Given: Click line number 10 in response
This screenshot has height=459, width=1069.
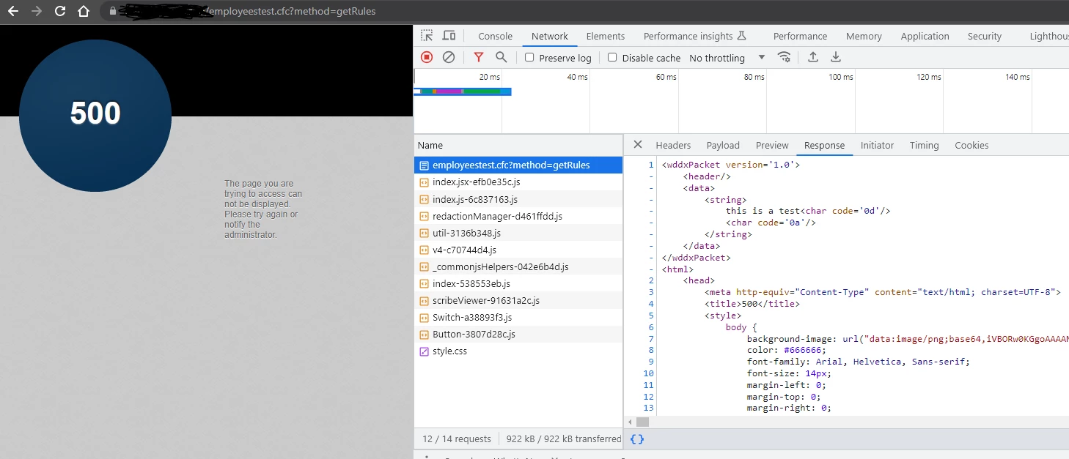Looking at the screenshot, I should tap(648, 373).
